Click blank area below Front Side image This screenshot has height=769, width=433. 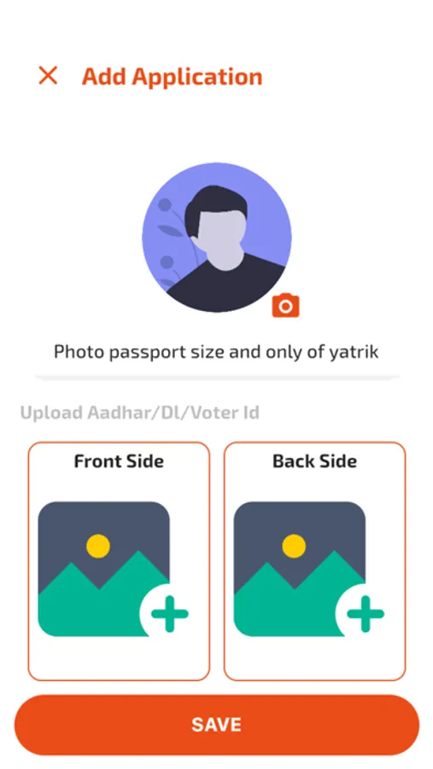click(119, 658)
